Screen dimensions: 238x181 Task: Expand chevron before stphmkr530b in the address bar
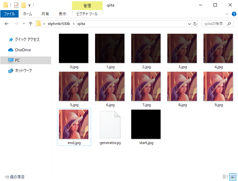tap(44, 24)
